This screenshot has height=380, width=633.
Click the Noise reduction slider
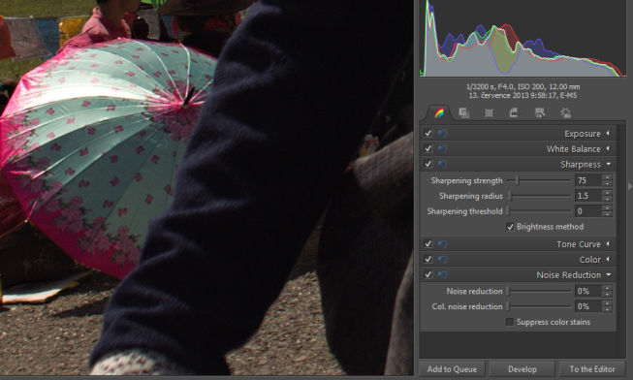click(x=539, y=291)
